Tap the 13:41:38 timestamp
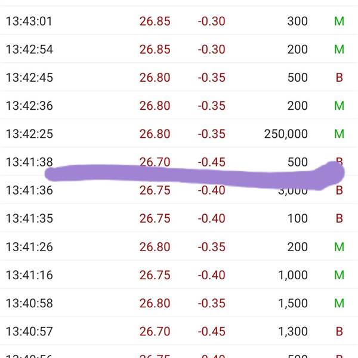The image size is (358, 358). [x=29, y=162]
